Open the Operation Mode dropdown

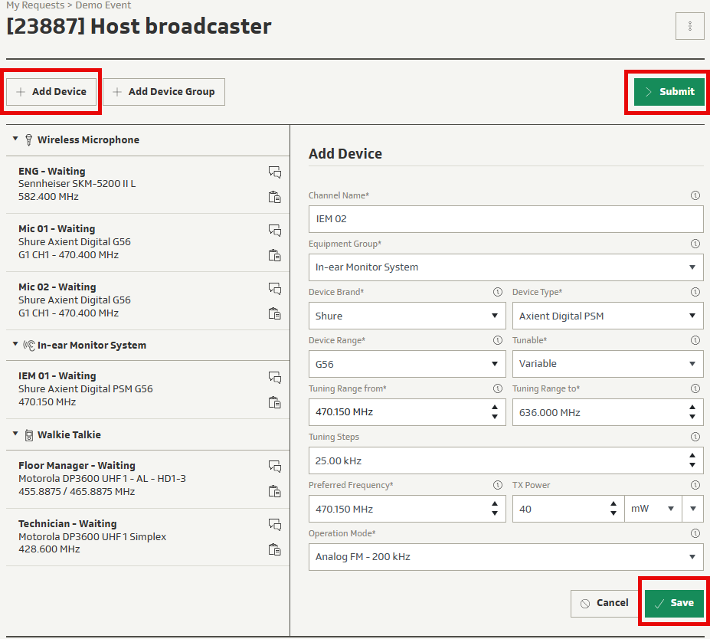click(506, 557)
